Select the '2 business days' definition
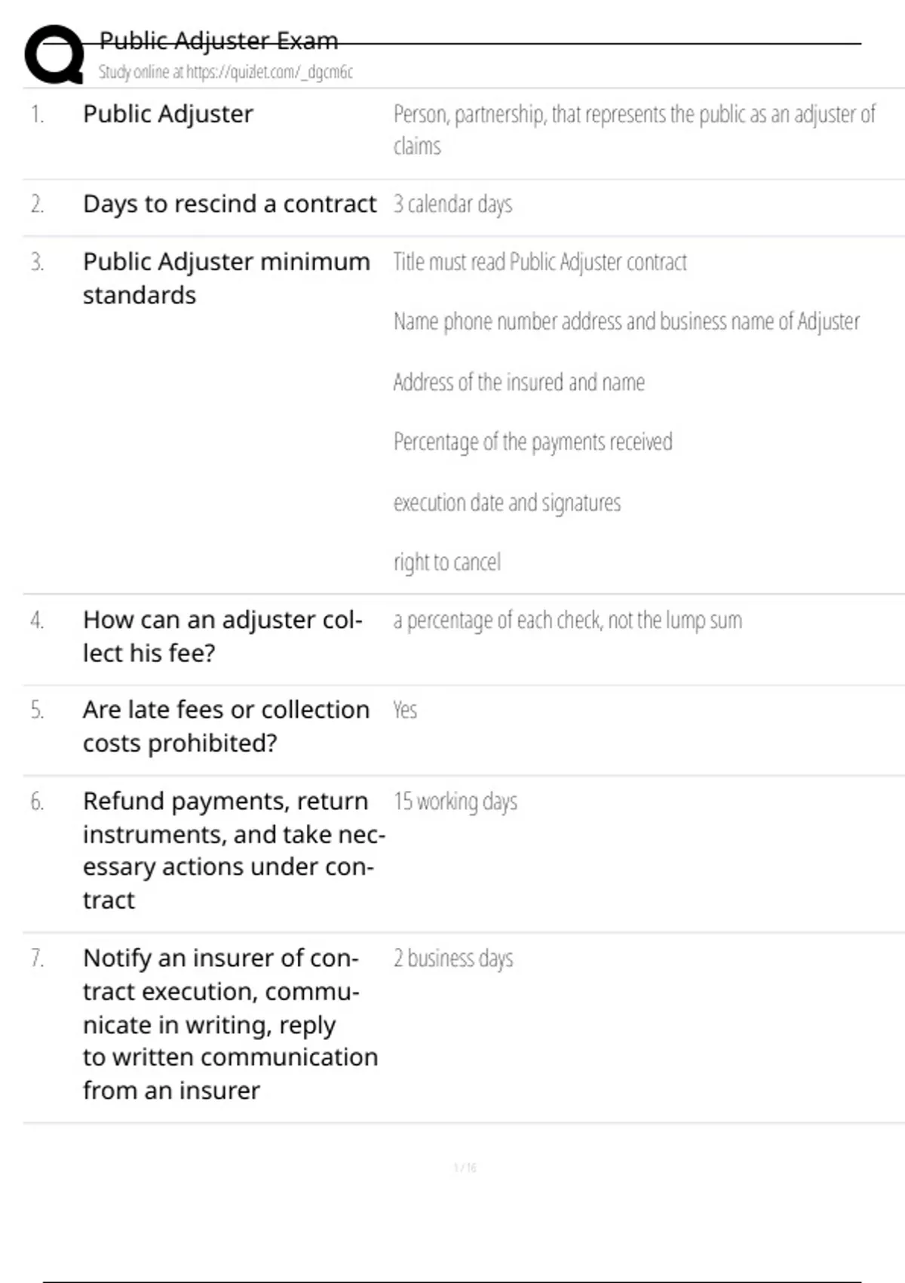The image size is (905, 1283). coord(453,958)
